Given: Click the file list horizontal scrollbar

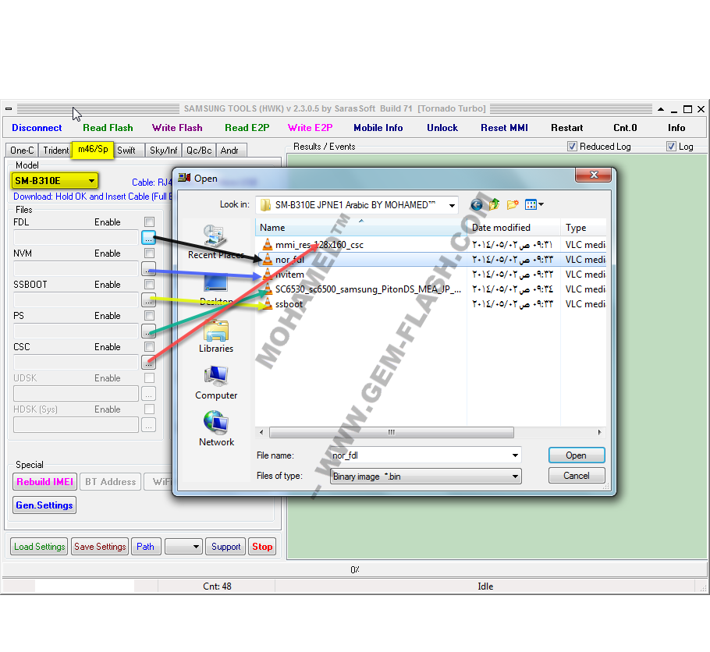Looking at the screenshot, I should coord(430,432).
